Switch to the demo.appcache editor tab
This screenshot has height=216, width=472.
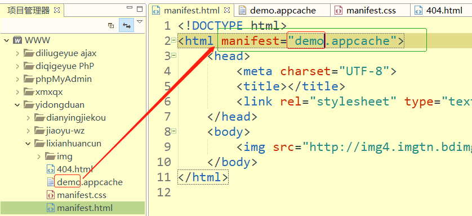283,11
